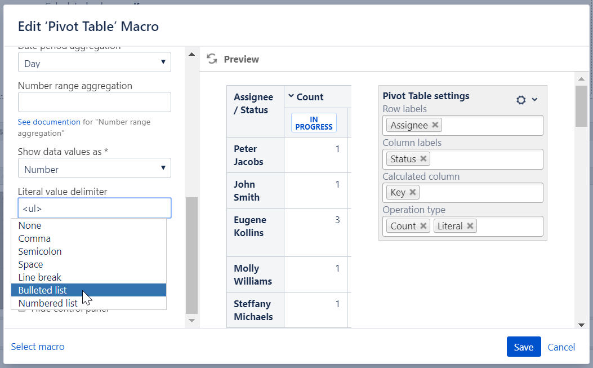
Task: Select Semicolon in the delimiter list
Action: pos(40,251)
